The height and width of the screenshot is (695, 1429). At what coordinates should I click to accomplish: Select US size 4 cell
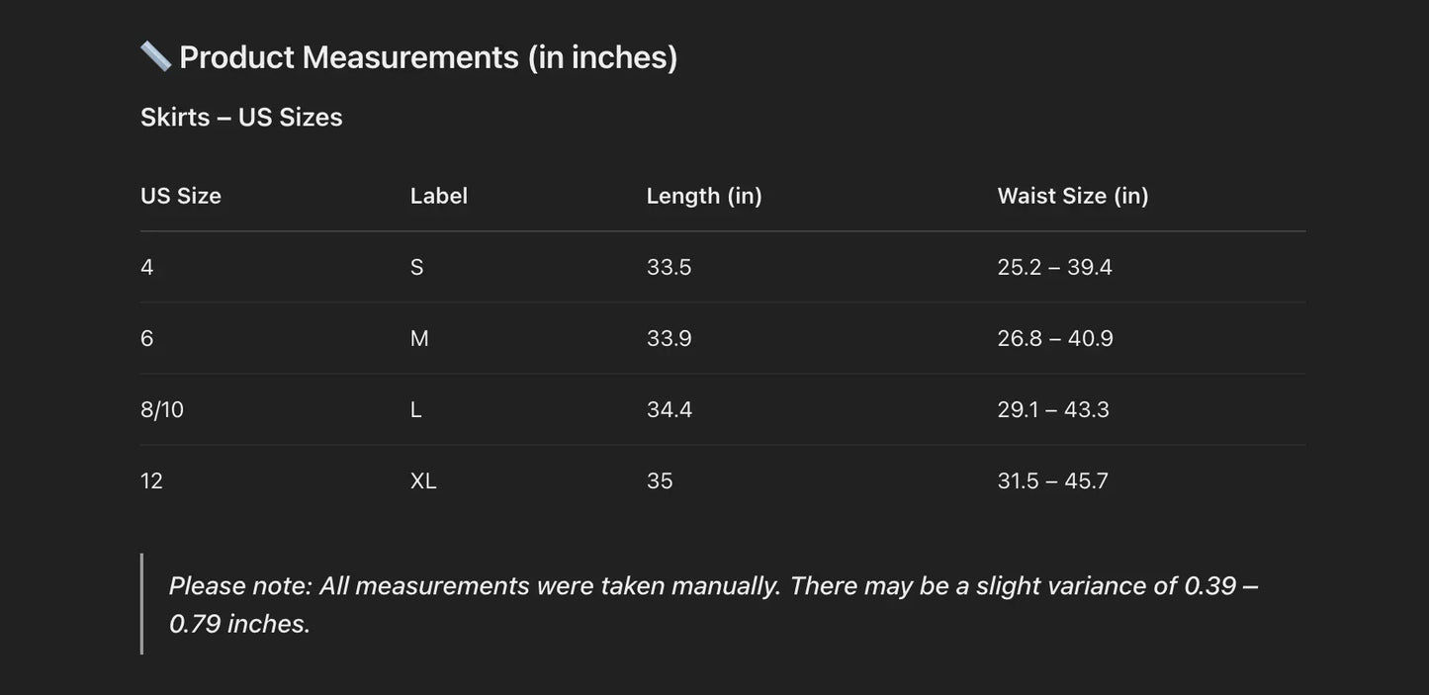pos(147,267)
